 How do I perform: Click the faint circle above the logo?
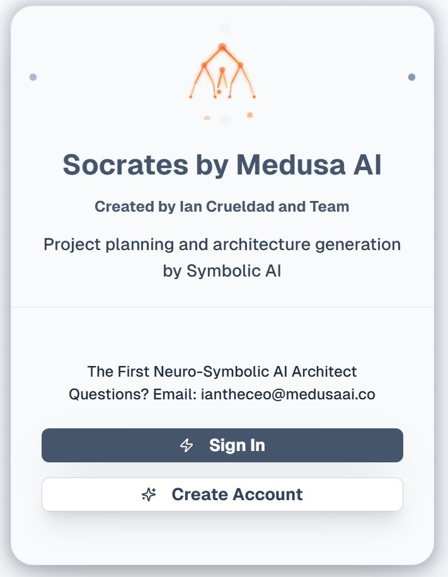226,28
